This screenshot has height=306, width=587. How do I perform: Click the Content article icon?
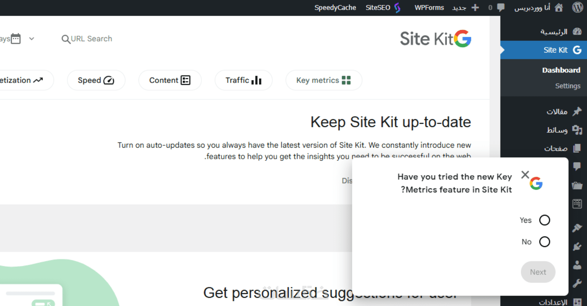(185, 80)
